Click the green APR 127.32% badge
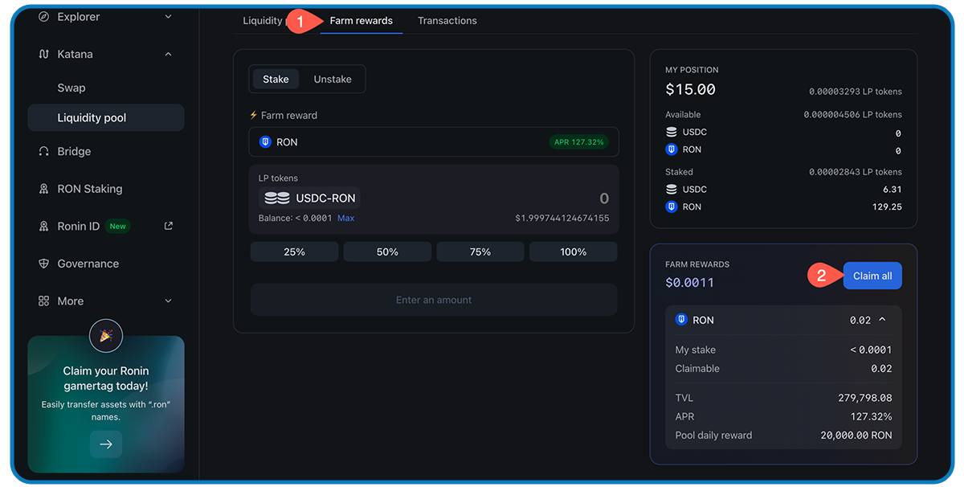The height and width of the screenshot is (487, 964). pyautogui.click(x=578, y=142)
